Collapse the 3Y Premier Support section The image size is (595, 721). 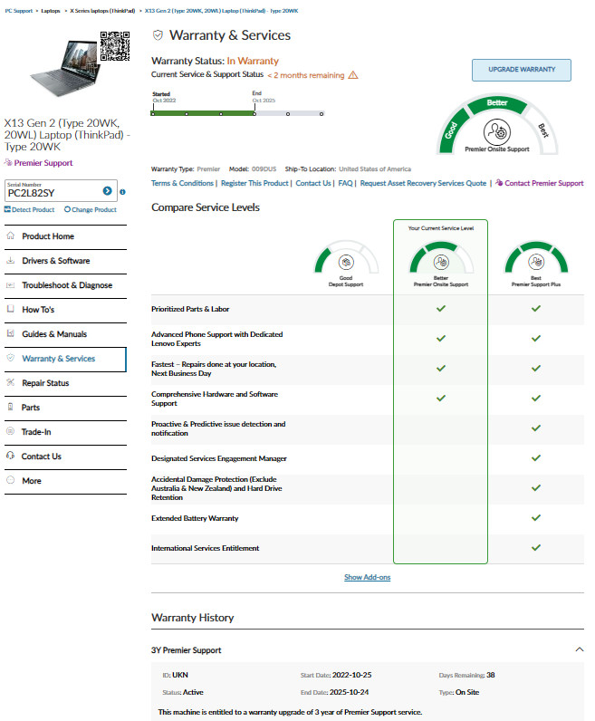580,649
